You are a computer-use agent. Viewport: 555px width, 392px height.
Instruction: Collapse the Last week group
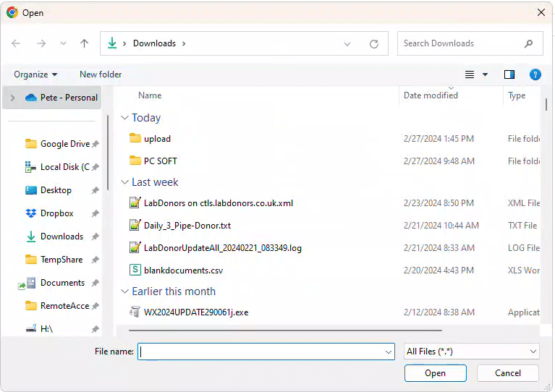[125, 182]
